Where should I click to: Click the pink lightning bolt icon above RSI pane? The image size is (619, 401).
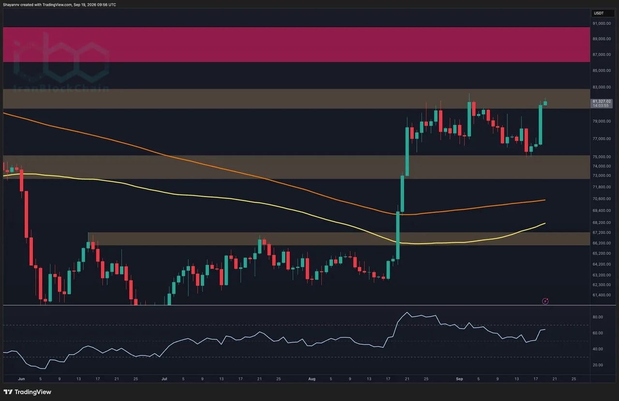point(545,301)
